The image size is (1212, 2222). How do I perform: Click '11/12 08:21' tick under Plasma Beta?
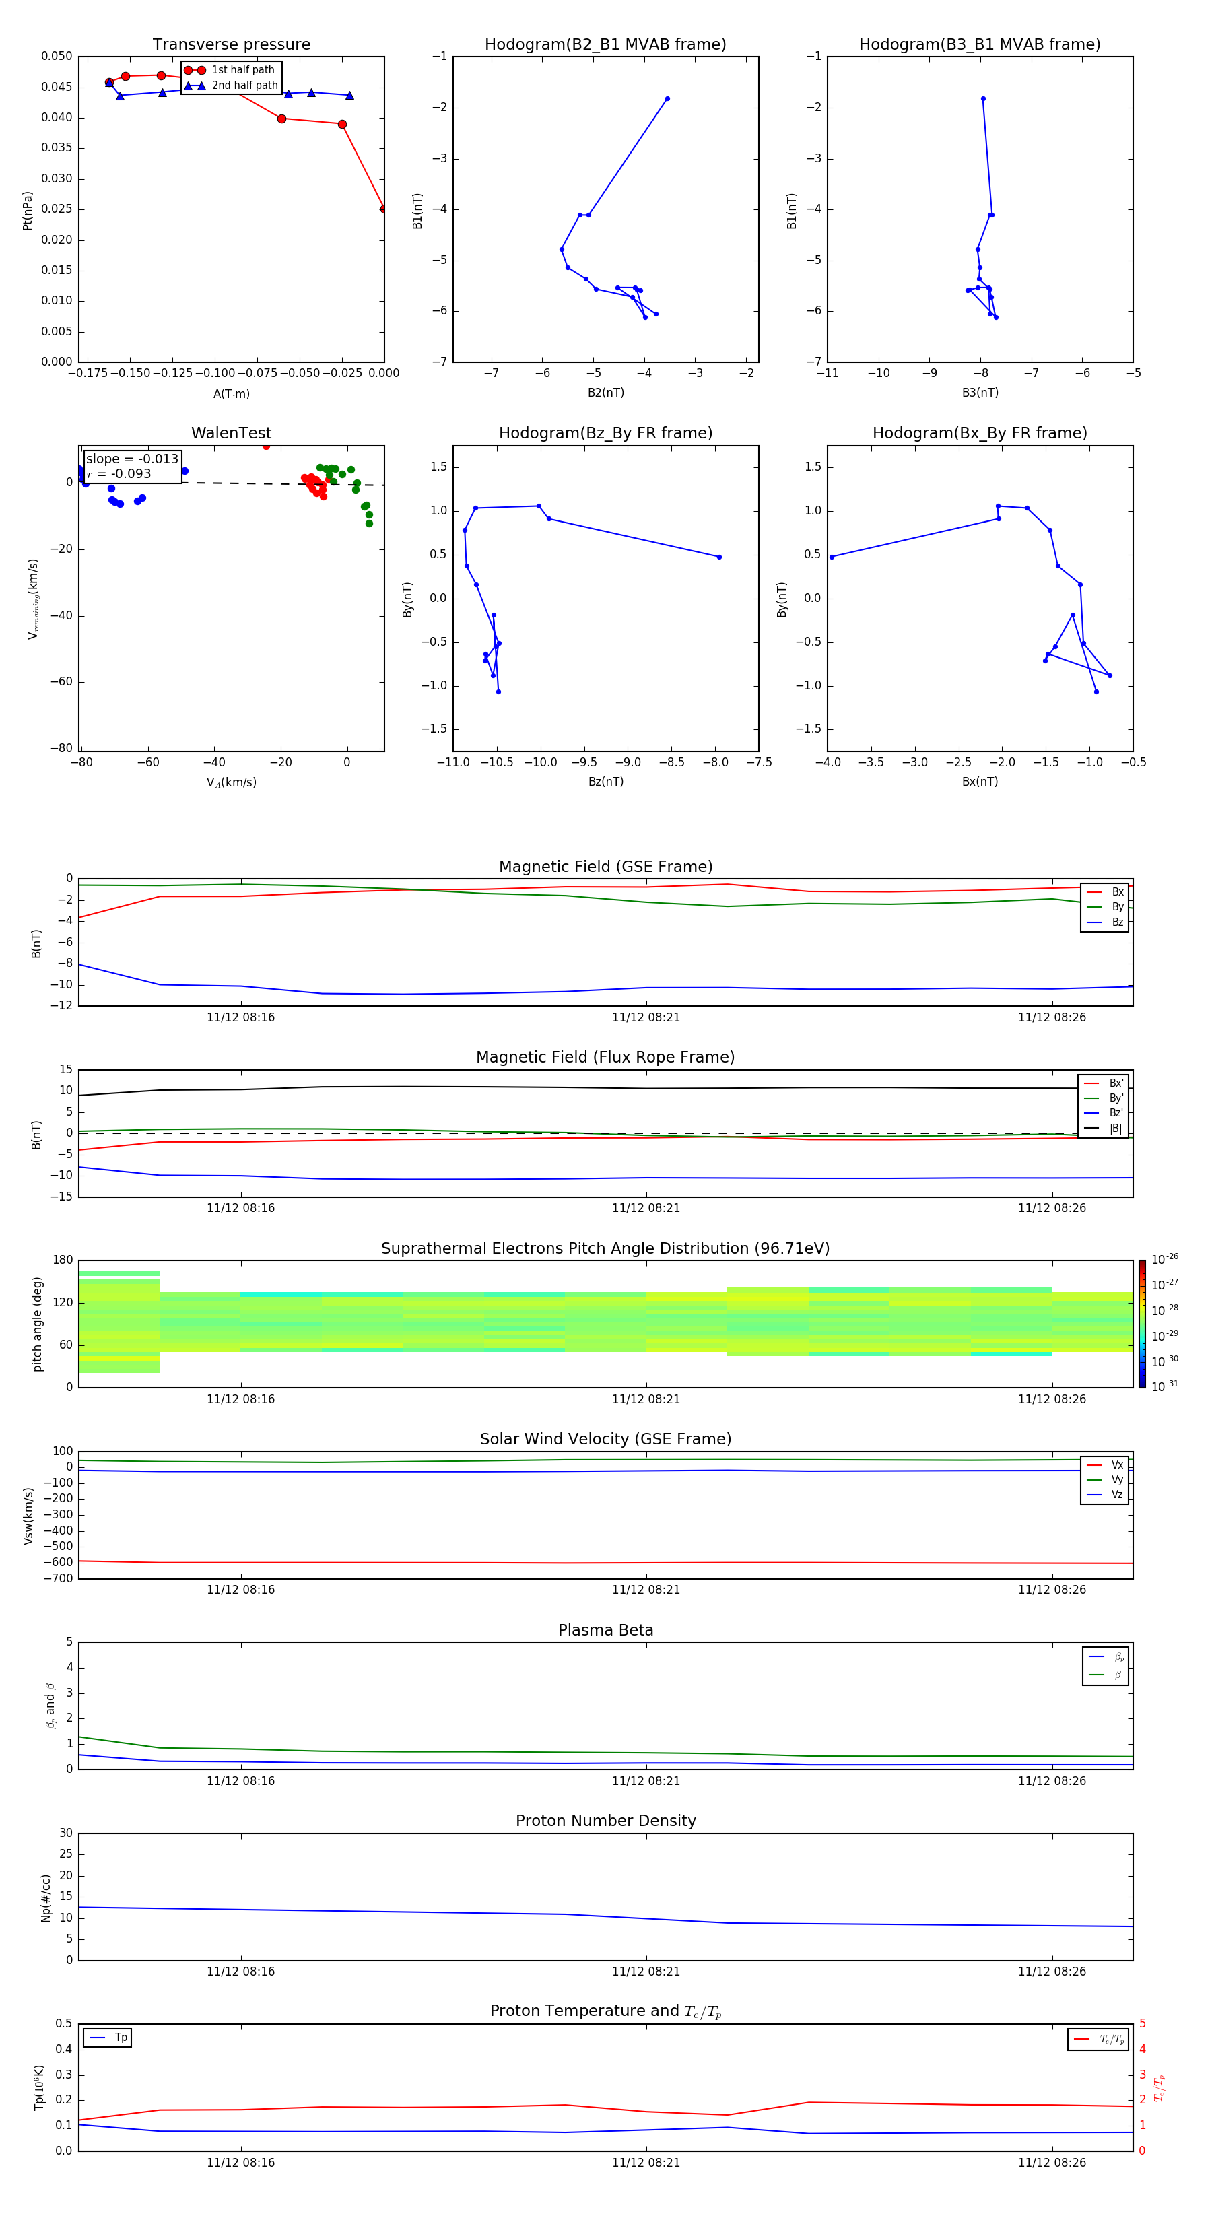click(646, 1780)
